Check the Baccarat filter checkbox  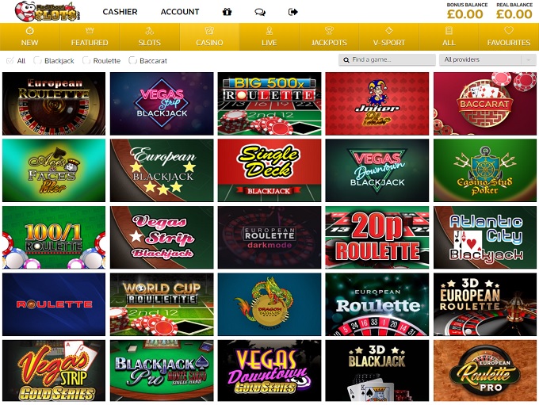click(132, 60)
